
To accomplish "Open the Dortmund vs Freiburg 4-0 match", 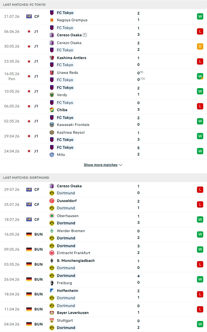I will [x=104, y=279].
